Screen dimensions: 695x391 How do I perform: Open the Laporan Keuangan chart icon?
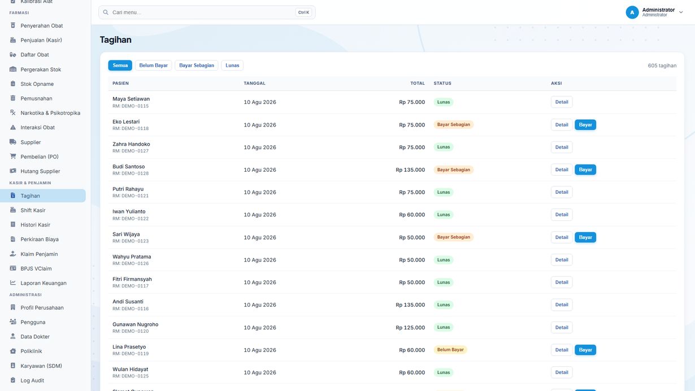[13, 283]
